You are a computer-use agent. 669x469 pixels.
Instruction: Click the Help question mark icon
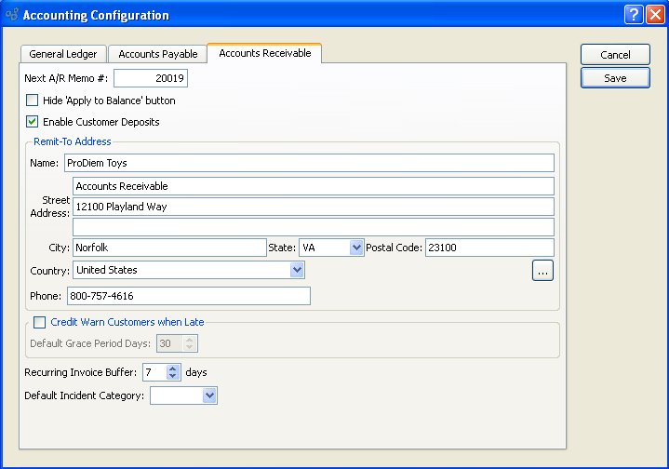633,14
